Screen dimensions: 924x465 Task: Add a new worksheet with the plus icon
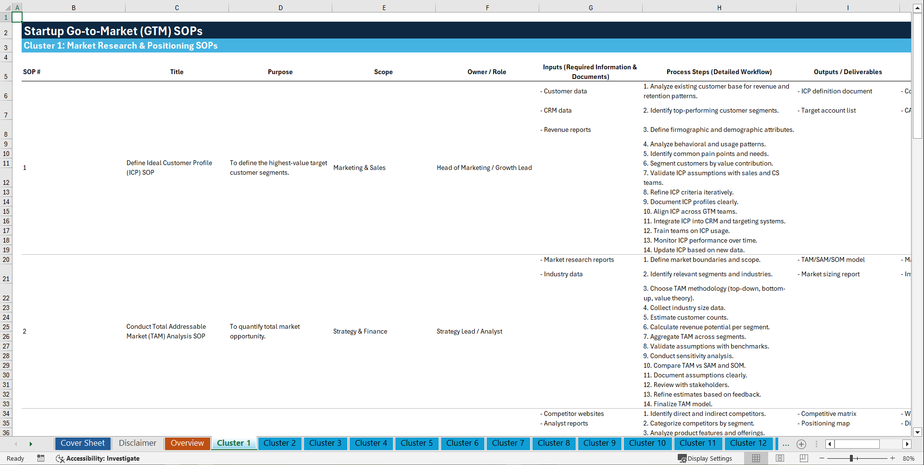point(801,444)
